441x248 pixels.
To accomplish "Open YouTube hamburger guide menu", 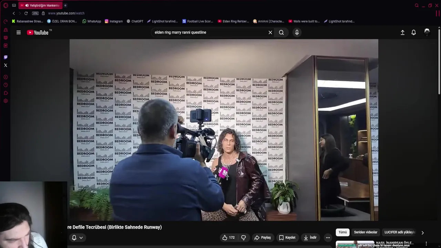I will 19,32.
